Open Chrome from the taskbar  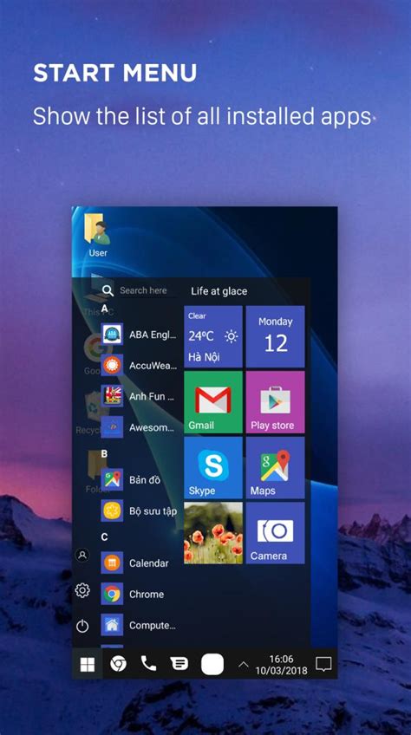click(118, 664)
